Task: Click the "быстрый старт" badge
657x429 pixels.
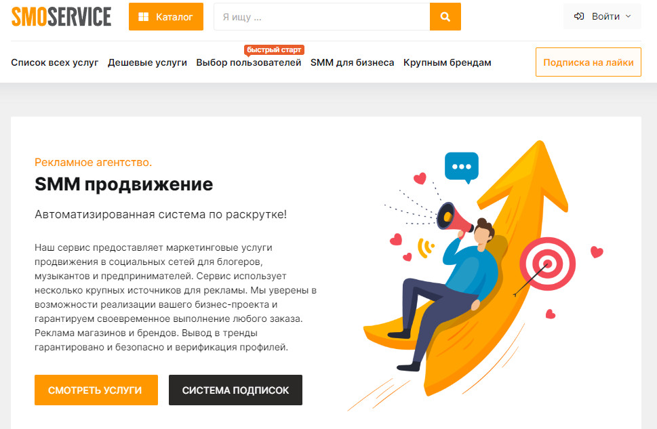Action: [274, 50]
